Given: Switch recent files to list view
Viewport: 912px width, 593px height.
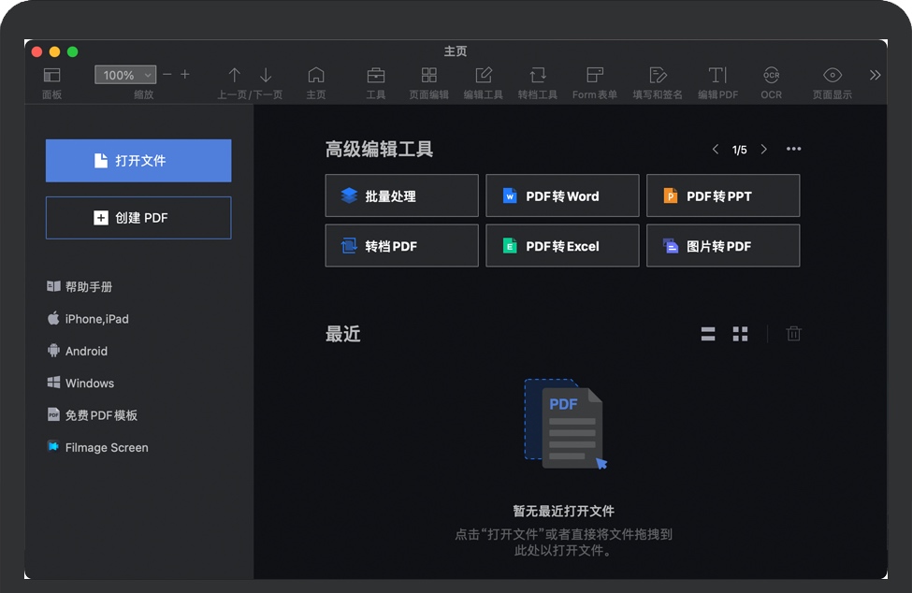Looking at the screenshot, I should 708,334.
